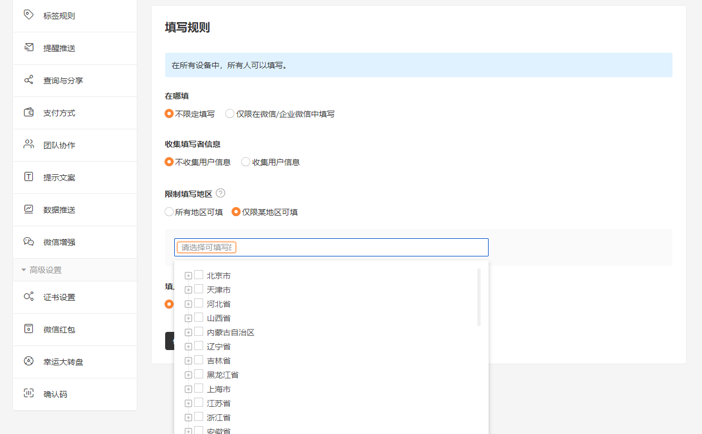This screenshot has height=434, width=702.
Task: Tick the 黑龙江省 checkbox
Action: click(x=199, y=374)
